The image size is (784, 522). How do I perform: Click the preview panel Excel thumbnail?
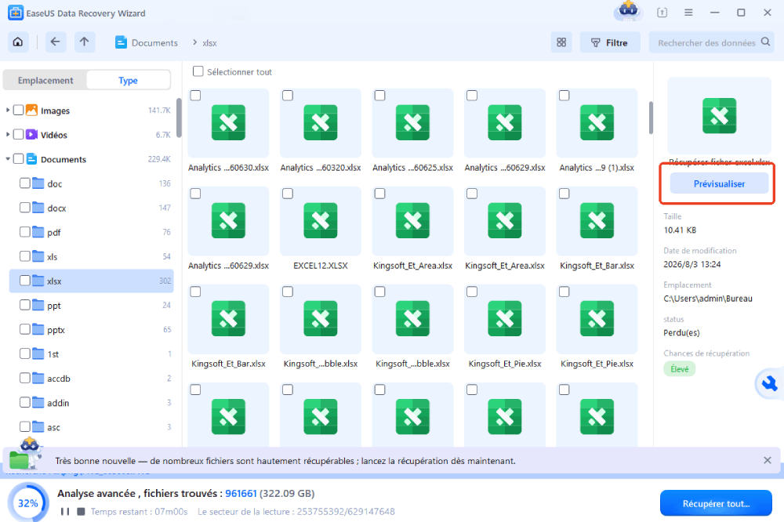click(x=720, y=116)
